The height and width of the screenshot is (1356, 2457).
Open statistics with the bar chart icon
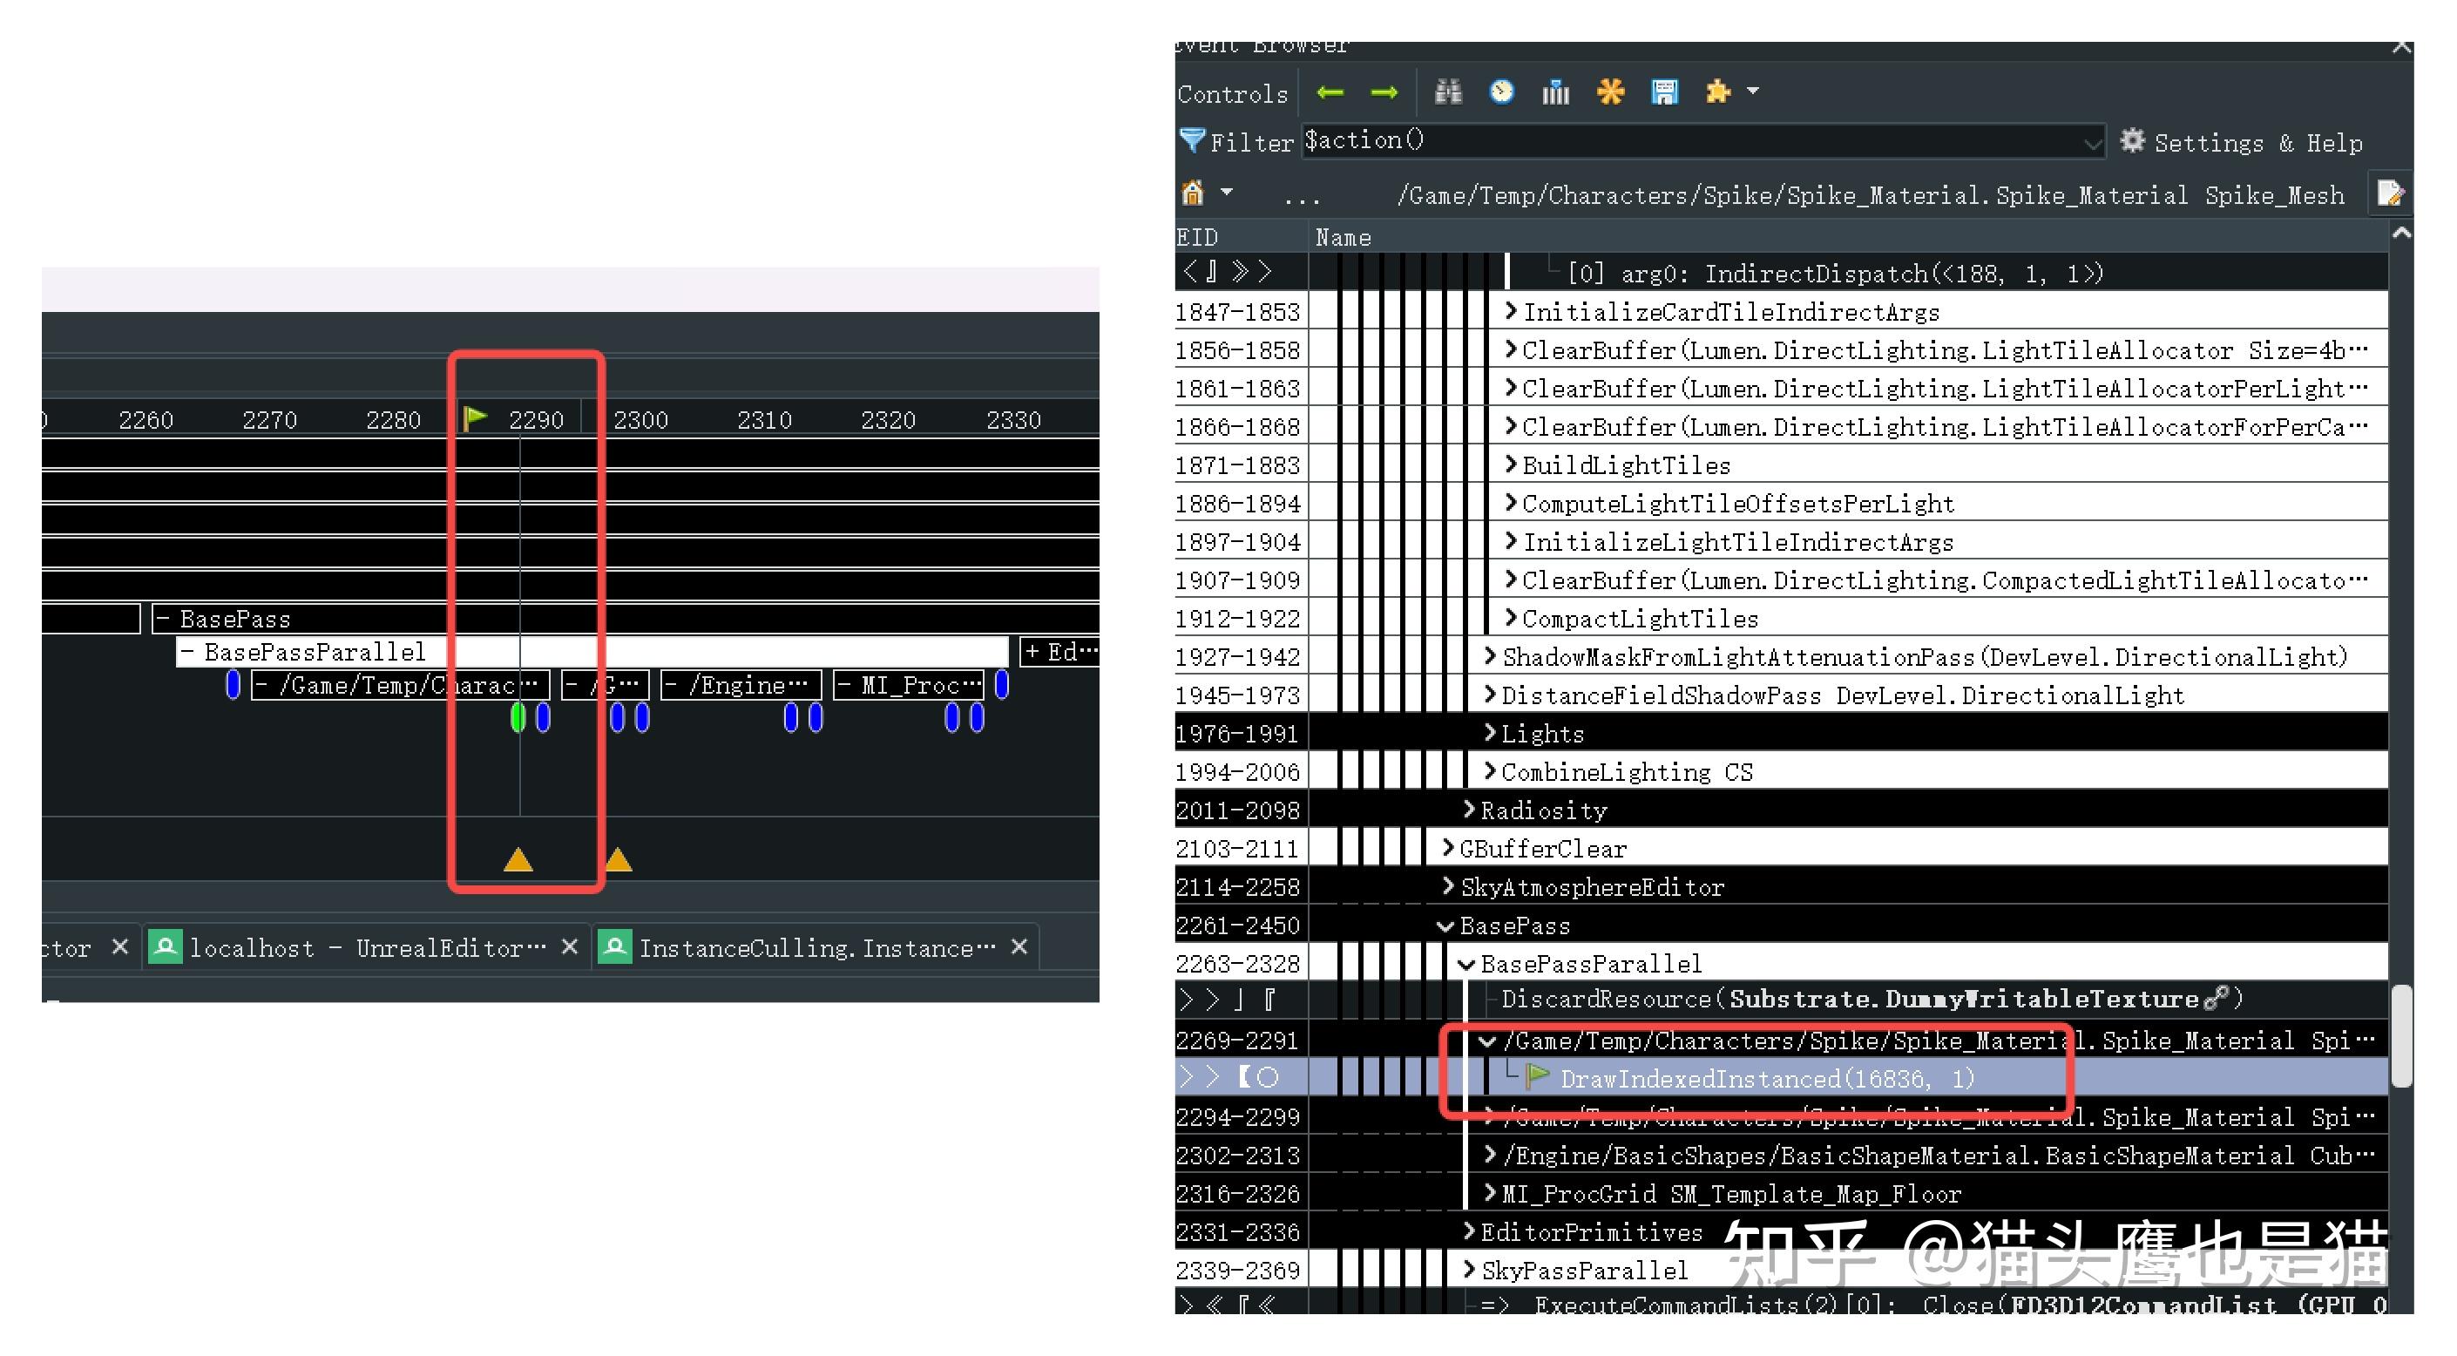(1555, 92)
